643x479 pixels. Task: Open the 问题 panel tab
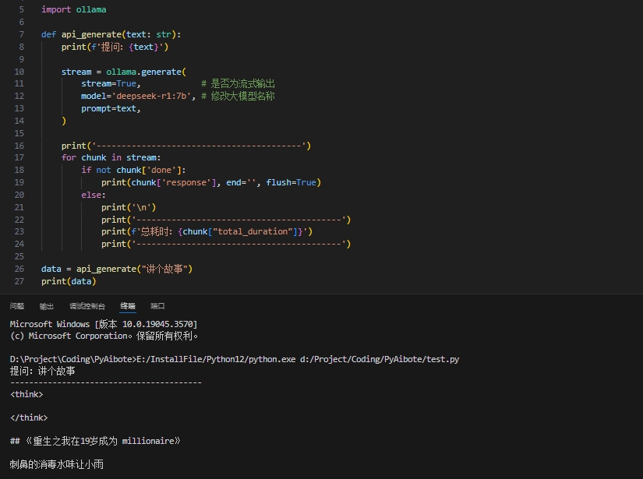[17, 306]
